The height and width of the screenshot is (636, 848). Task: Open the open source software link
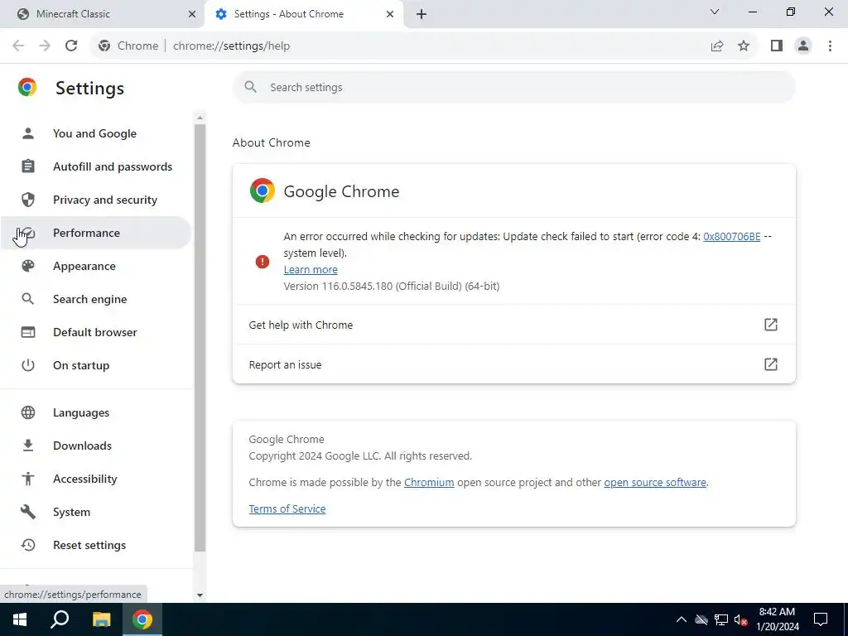[x=655, y=483]
